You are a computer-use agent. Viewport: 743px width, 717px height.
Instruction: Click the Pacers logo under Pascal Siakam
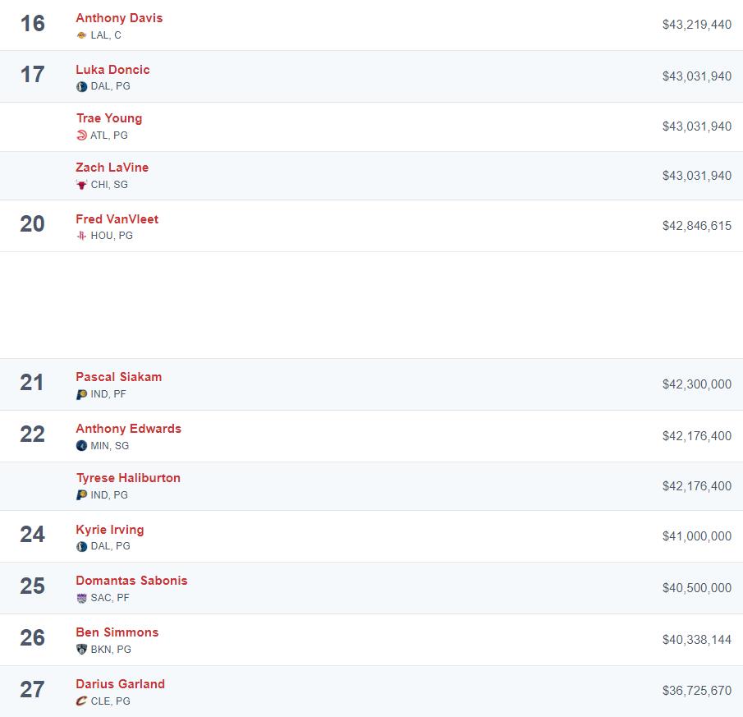pos(81,394)
